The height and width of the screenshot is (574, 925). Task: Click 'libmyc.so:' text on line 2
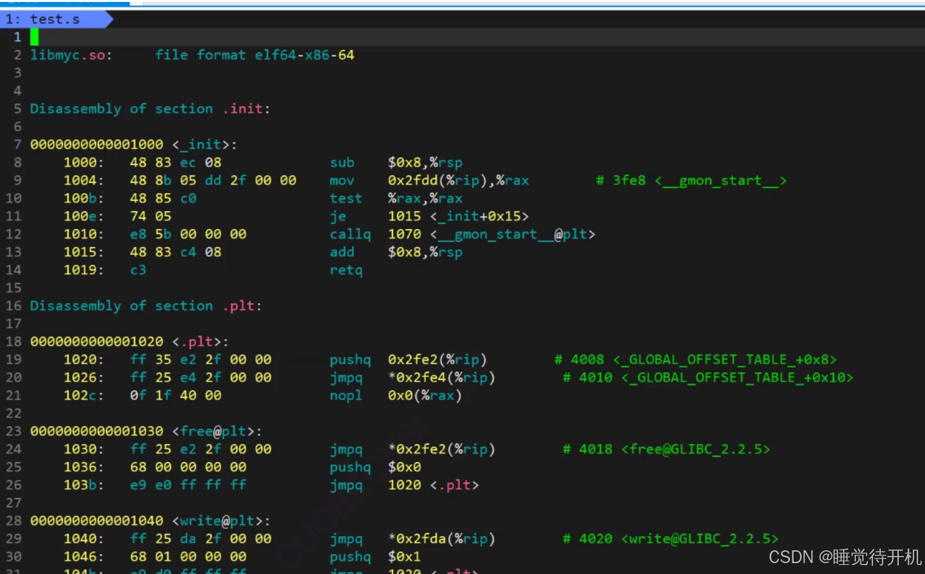pyautogui.click(x=71, y=55)
